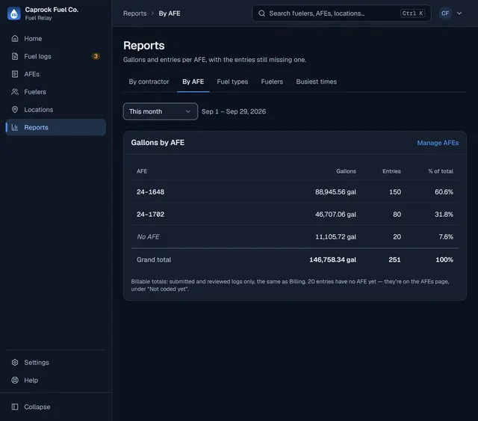
Task: Open Help in sidebar
Action: click(55, 380)
